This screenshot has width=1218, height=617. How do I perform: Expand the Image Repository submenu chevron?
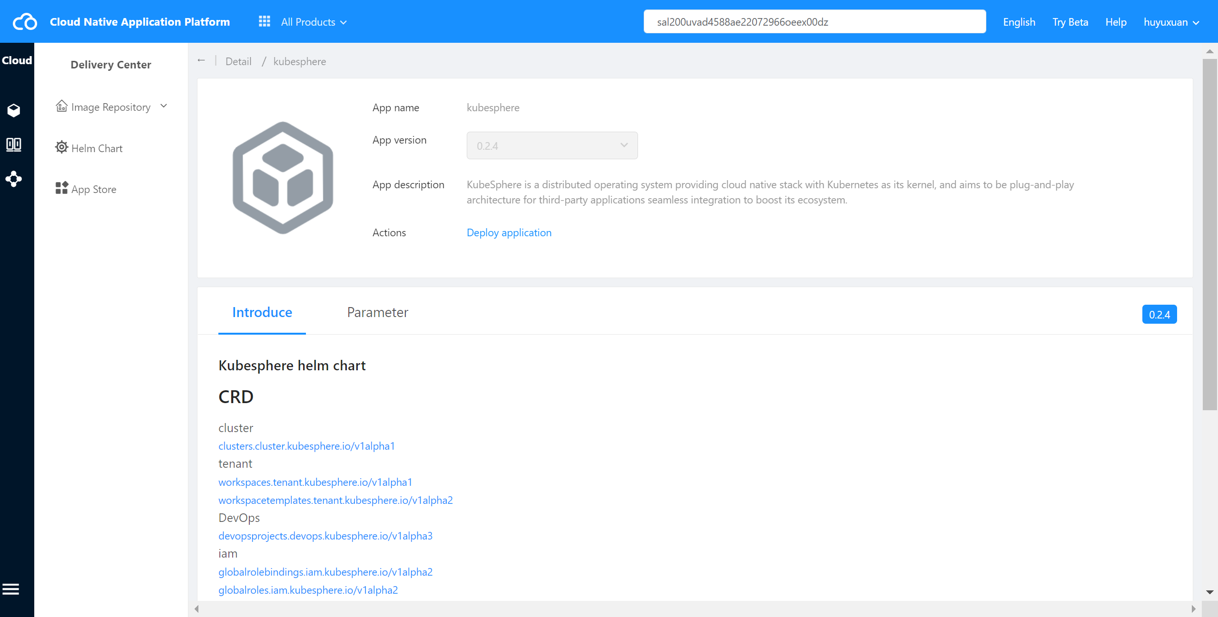[x=164, y=106]
